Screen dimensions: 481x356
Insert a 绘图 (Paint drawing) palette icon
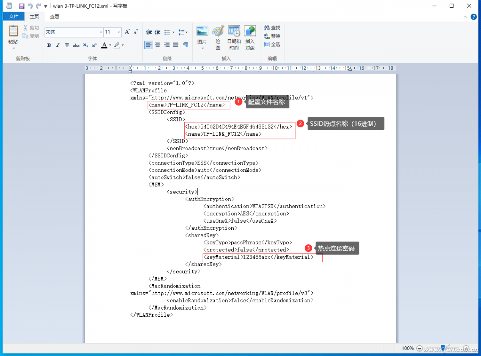pos(218,32)
